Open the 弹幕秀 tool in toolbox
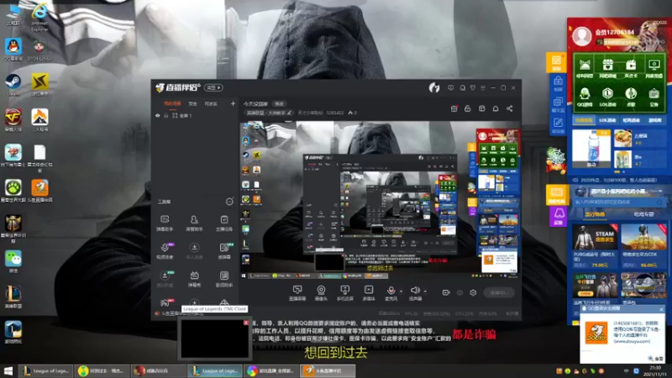The image size is (672, 378). click(x=194, y=279)
